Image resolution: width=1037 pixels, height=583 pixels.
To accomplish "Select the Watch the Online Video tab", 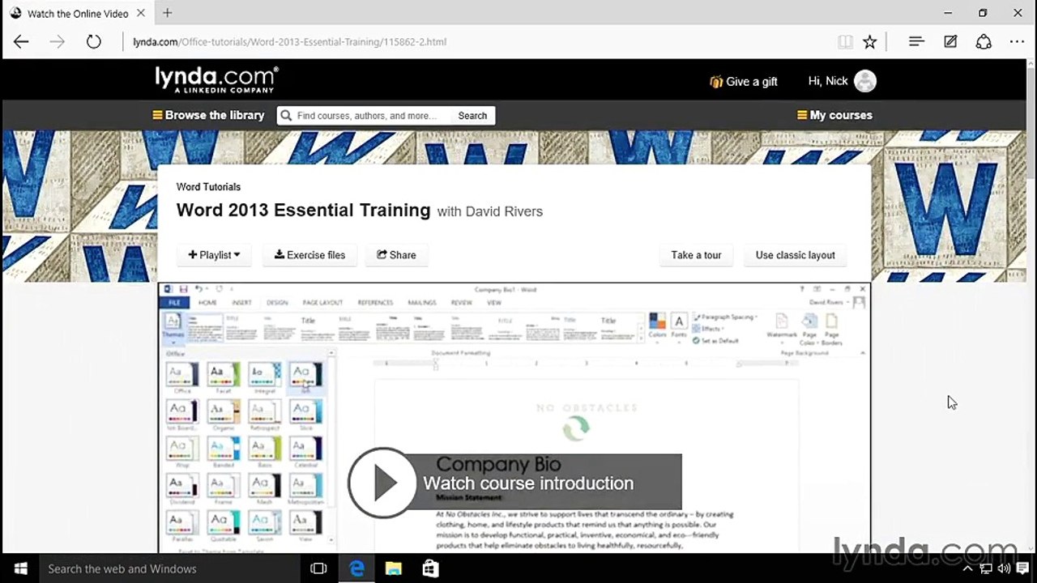I will pyautogui.click(x=79, y=13).
